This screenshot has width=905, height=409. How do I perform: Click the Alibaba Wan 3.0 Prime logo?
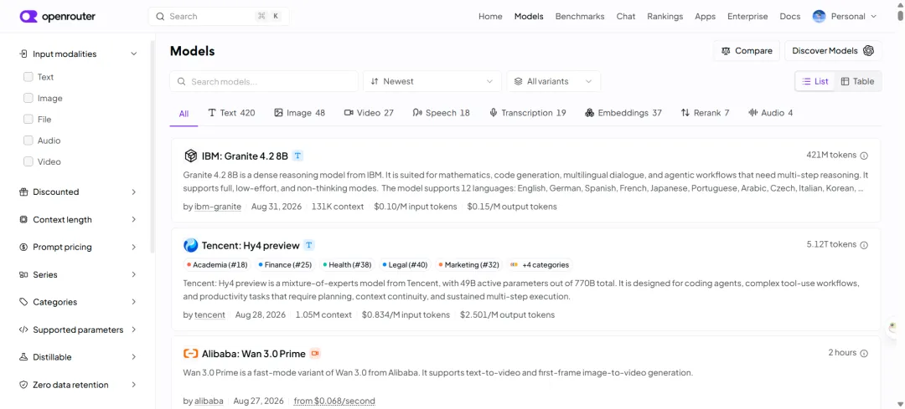(x=190, y=354)
